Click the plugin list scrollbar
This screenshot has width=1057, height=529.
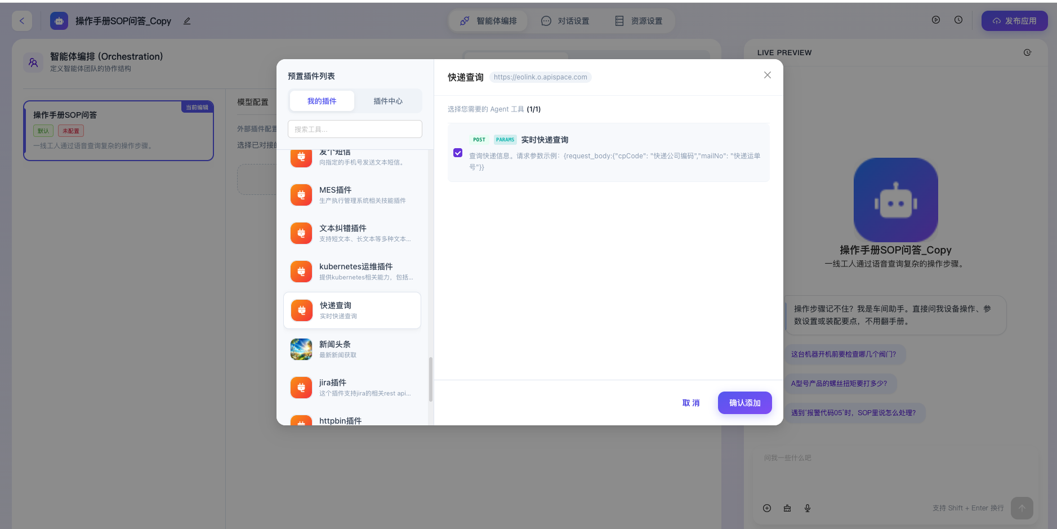coord(431,379)
